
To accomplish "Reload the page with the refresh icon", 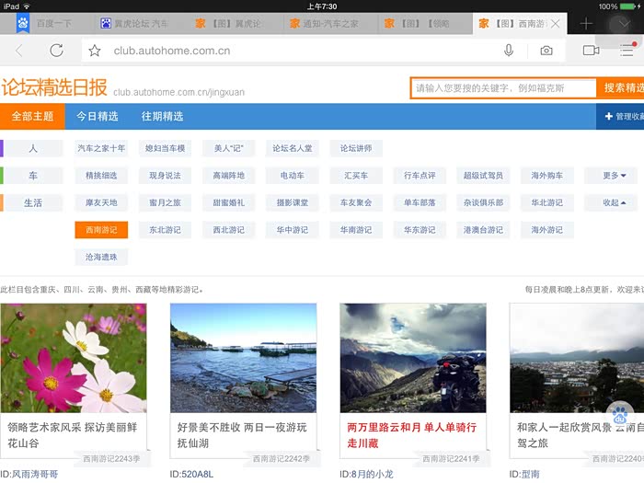I will coord(57,51).
